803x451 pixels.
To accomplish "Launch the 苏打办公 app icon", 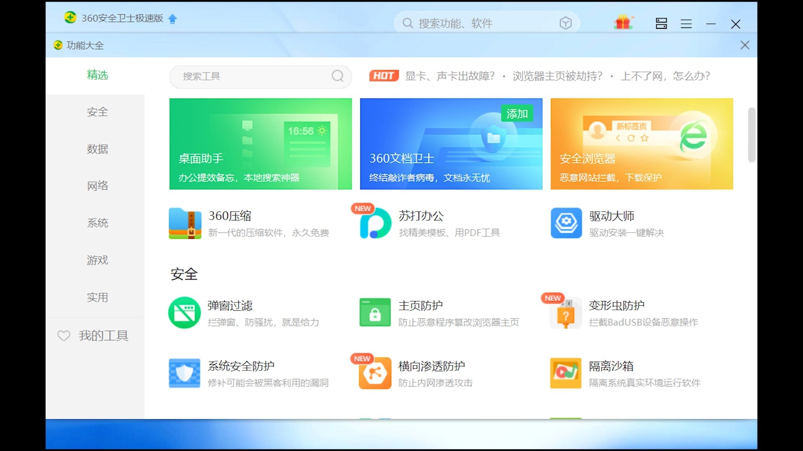I will pos(375,223).
